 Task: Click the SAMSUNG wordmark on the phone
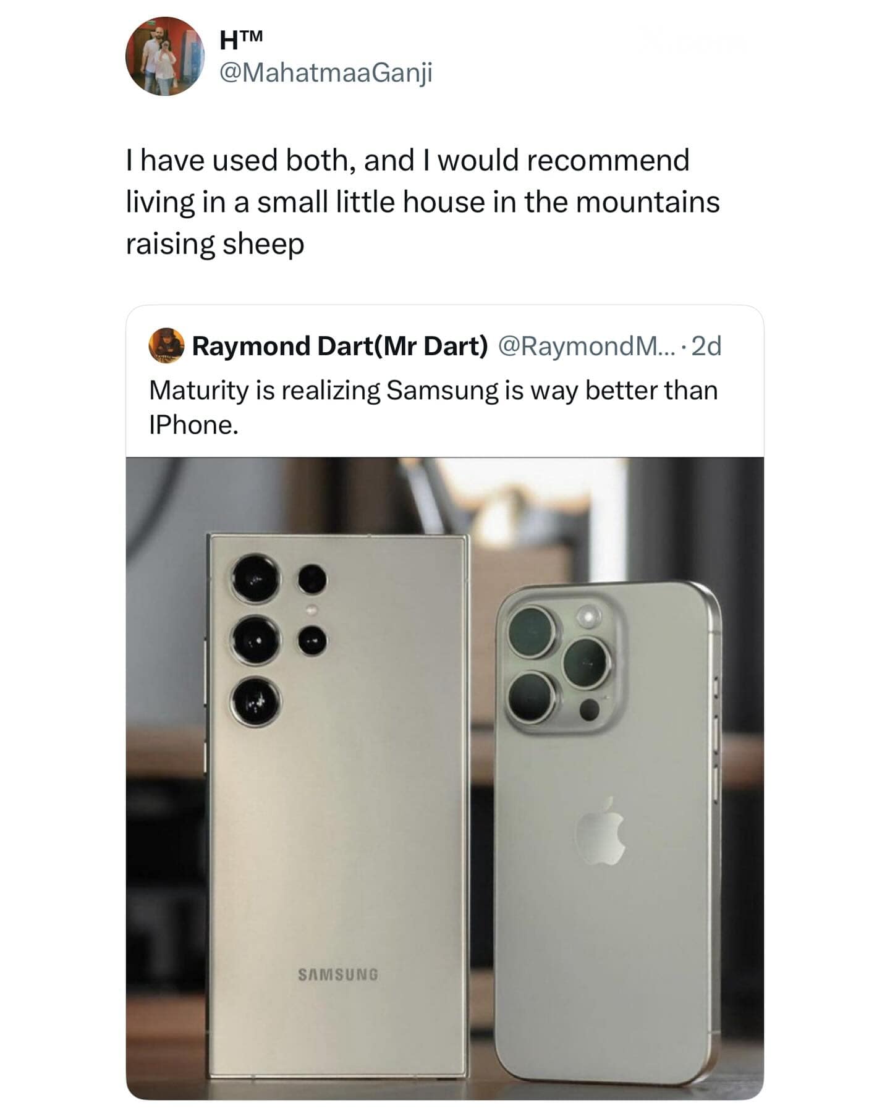[x=338, y=975]
